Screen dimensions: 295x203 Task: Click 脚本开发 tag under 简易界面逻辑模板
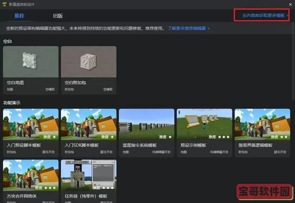(280, 152)
